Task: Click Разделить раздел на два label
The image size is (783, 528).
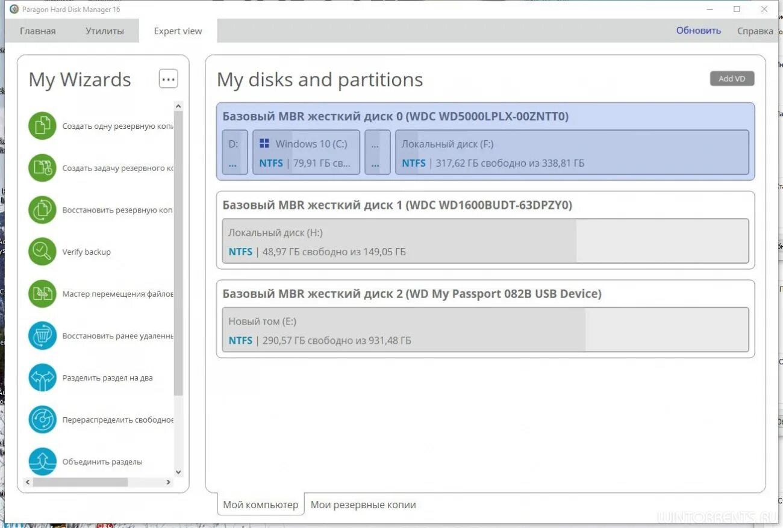Action: point(107,378)
